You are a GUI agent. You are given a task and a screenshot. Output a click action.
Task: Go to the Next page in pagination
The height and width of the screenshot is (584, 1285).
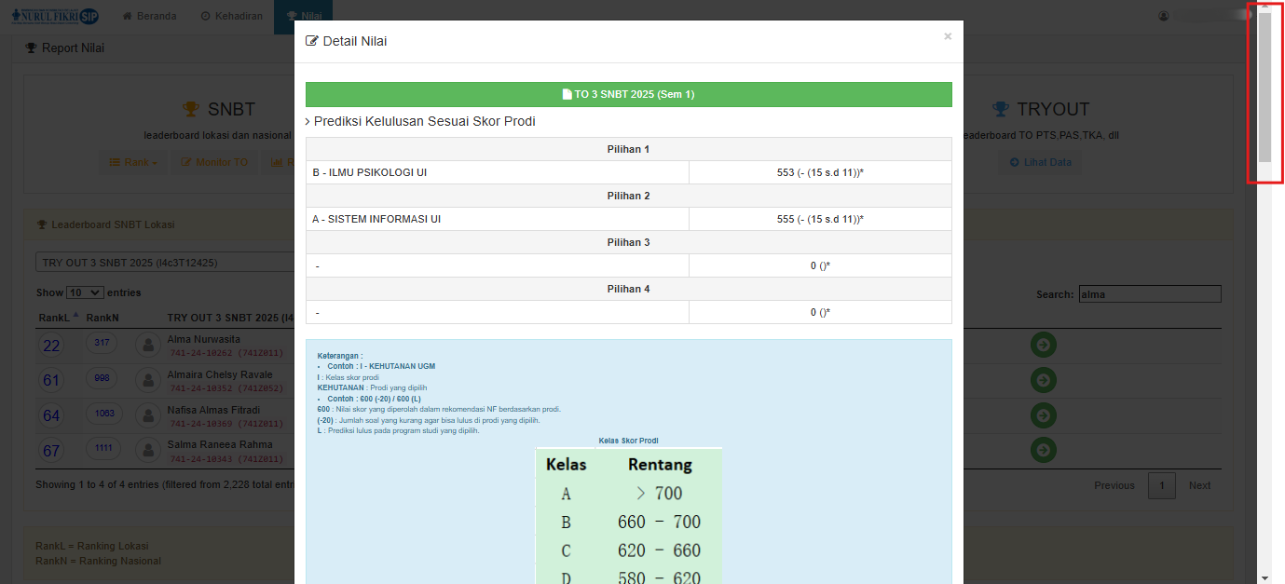tap(1199, 485)
